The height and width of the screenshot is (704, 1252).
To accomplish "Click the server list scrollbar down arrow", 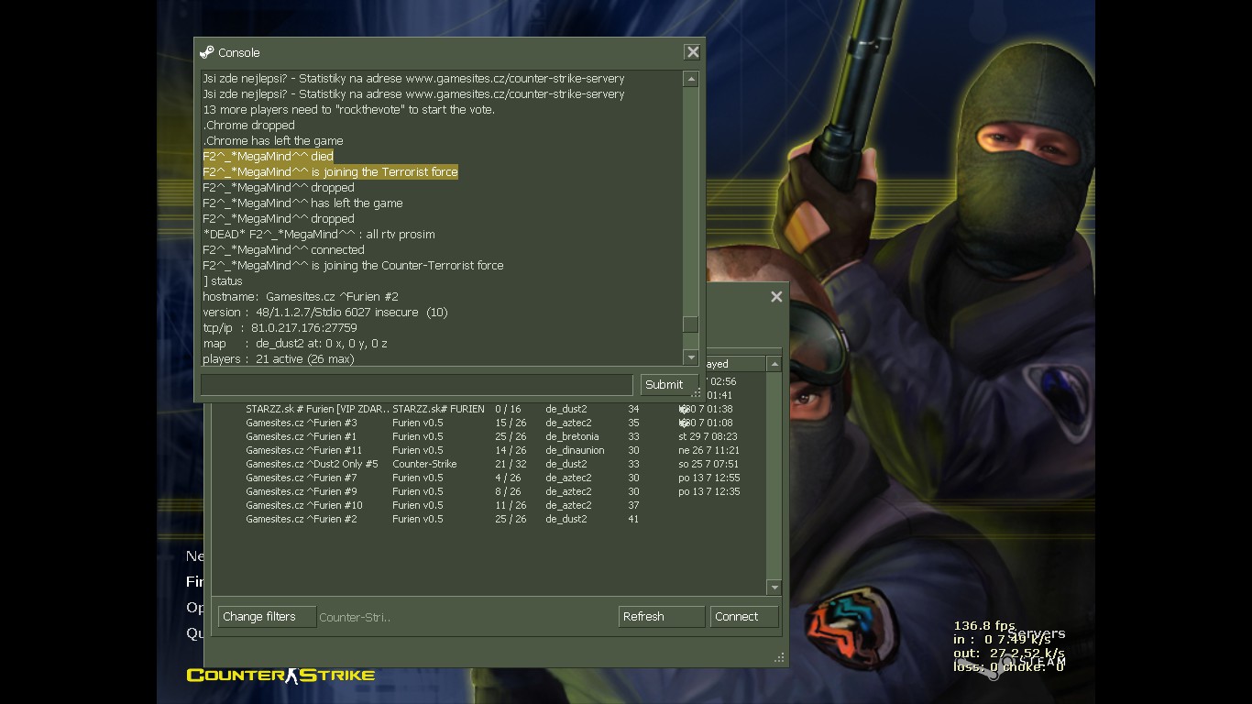I will click(774, 588).
